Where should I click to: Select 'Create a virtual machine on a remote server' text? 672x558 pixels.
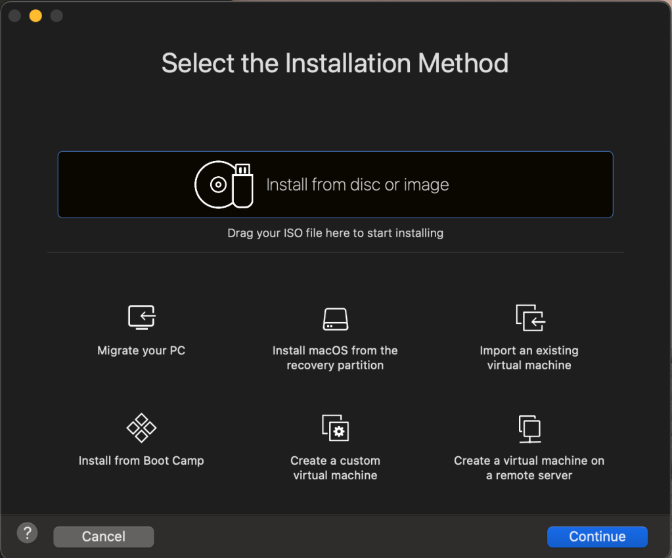point(529,468)
